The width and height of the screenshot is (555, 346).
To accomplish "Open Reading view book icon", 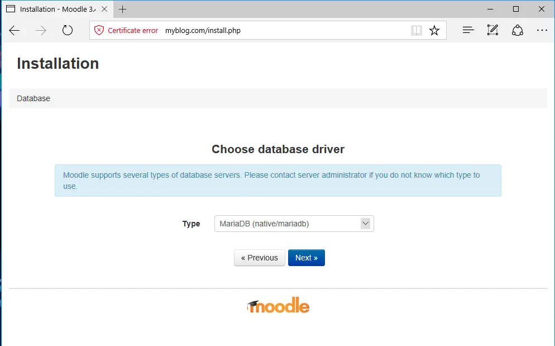I will pos(416,31).
